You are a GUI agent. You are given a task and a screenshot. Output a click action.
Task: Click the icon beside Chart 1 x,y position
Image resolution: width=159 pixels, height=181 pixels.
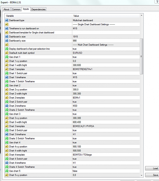[x=7, y=61]
